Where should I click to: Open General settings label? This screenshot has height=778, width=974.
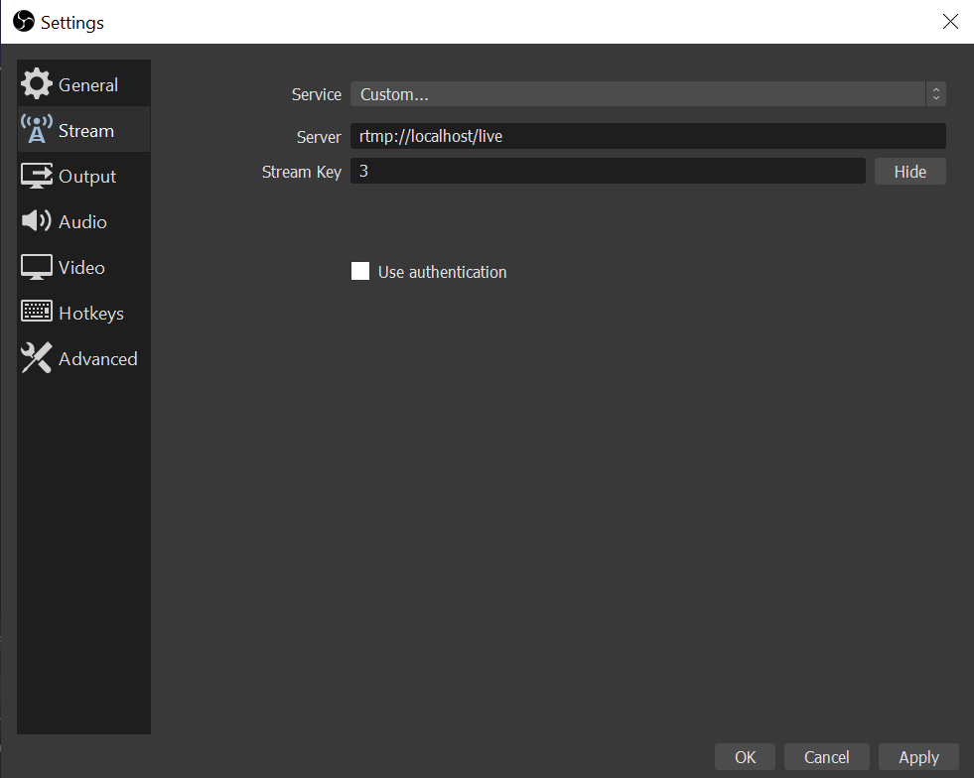(x=88, y=85)
